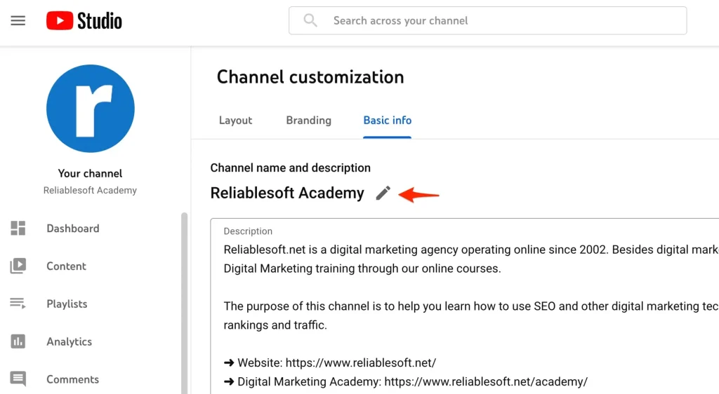Select the Basic info tab

[x=387, y=121]
